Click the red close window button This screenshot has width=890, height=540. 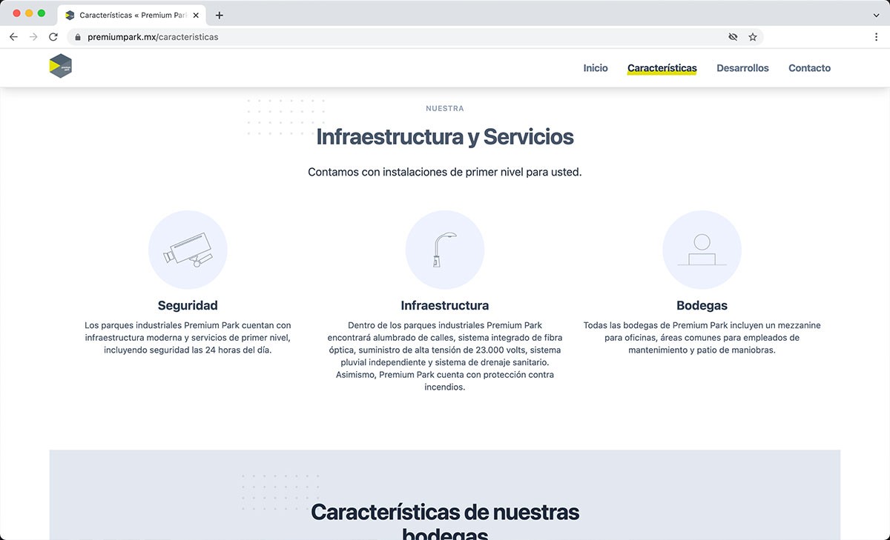(17, 13)
